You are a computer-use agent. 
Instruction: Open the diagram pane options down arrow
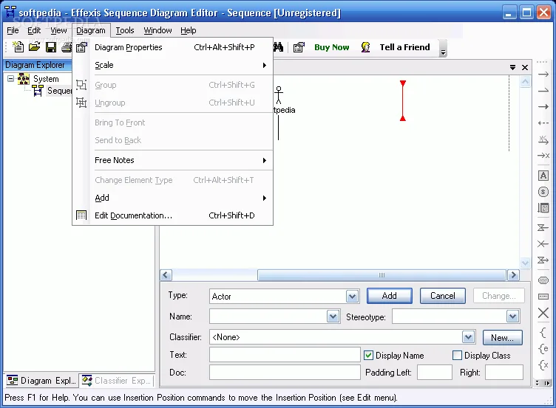click(x=512, y=67)
